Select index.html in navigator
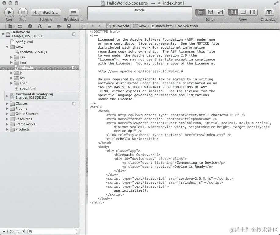The width and height of the screenshot is (280, 235). [x=39, y=68]
